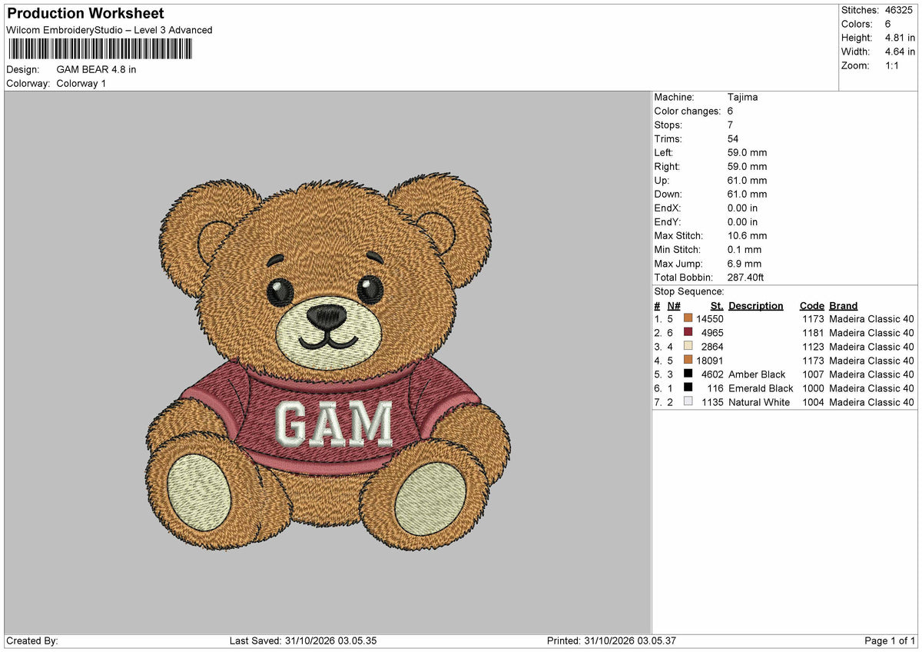
Task: Click the 'Right:' label
Action: (x=668, y=166)
